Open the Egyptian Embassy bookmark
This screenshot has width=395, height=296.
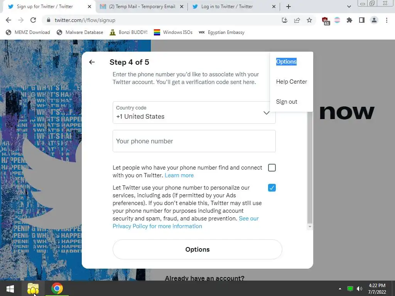(x=221, y=32)
